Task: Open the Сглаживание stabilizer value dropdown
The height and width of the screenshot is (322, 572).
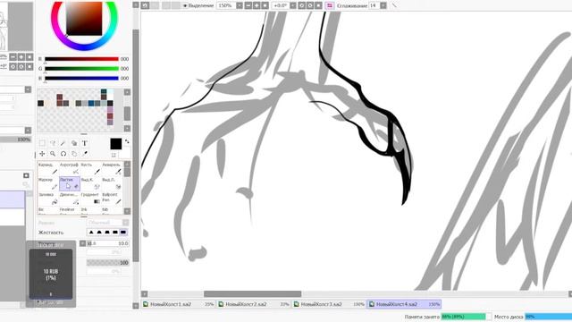Action: [383, 5]
